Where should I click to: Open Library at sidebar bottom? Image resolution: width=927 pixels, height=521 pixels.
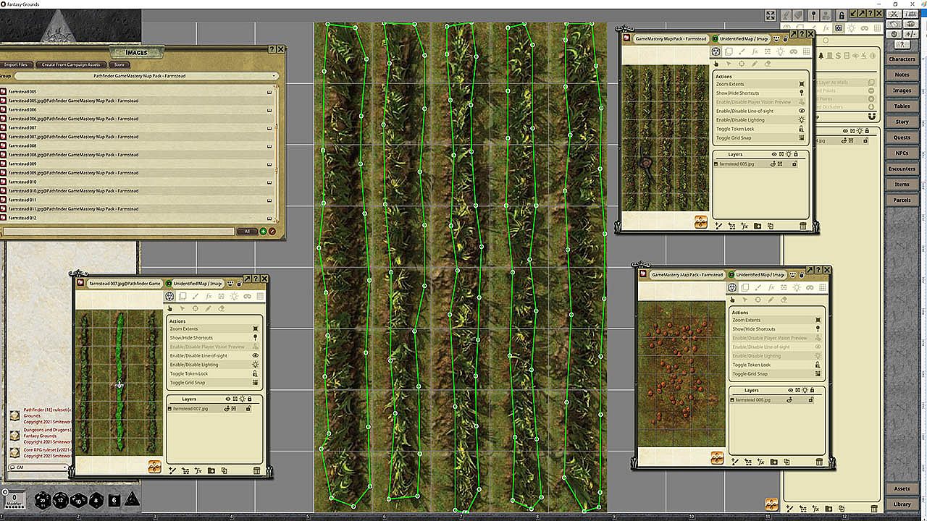pyautogui.click(x=902, y=504)
